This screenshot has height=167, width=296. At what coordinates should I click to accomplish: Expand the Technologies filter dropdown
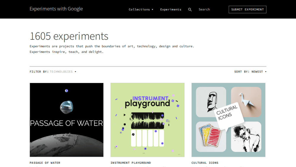[63, 72]
